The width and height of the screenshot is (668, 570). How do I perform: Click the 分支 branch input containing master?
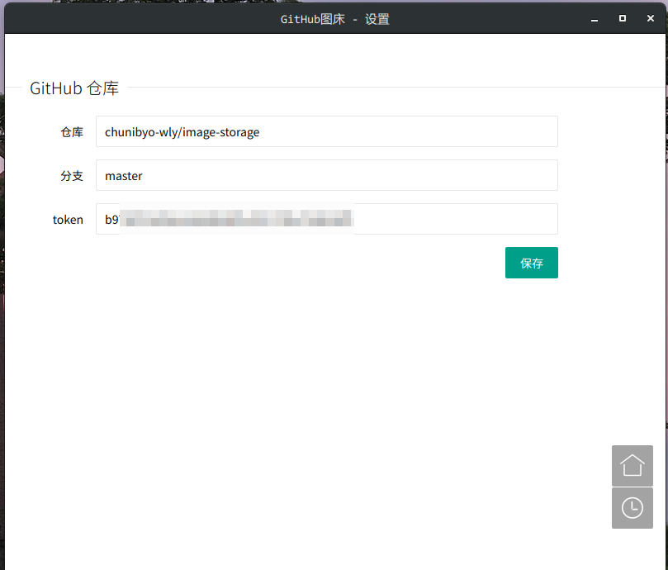(x=327, y=175)
